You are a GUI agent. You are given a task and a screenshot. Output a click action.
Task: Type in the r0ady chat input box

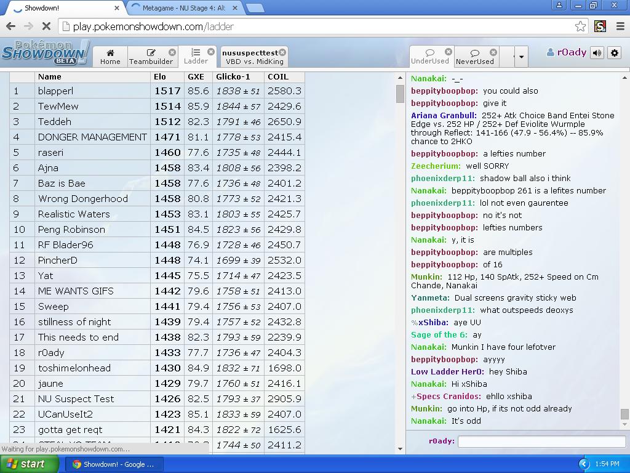[541, 441]
